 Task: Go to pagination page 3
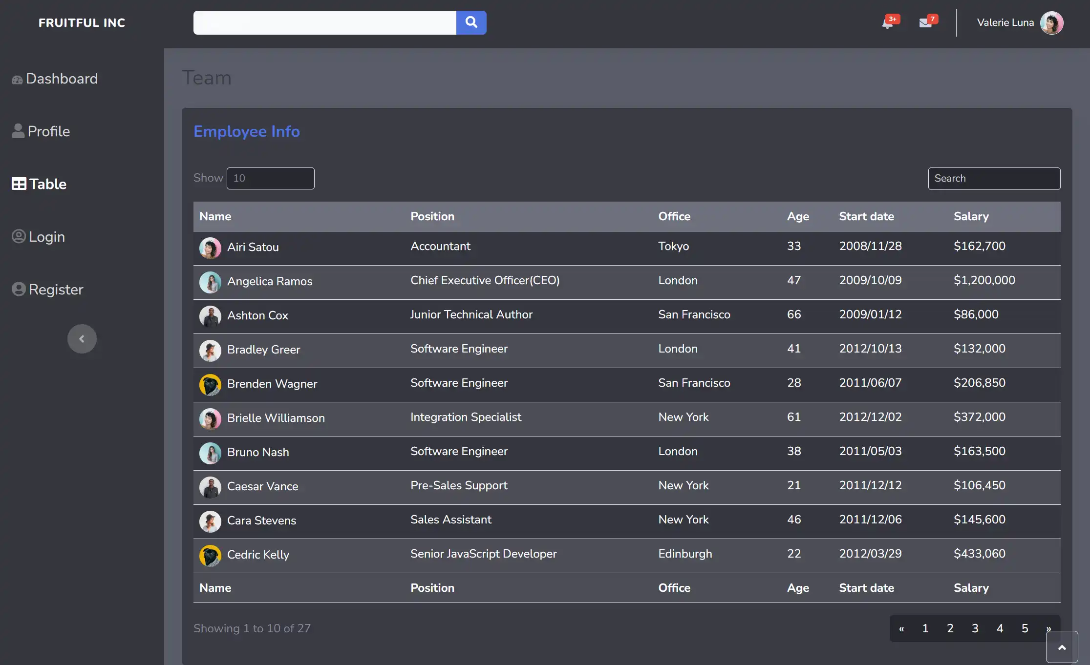point(975,628)
